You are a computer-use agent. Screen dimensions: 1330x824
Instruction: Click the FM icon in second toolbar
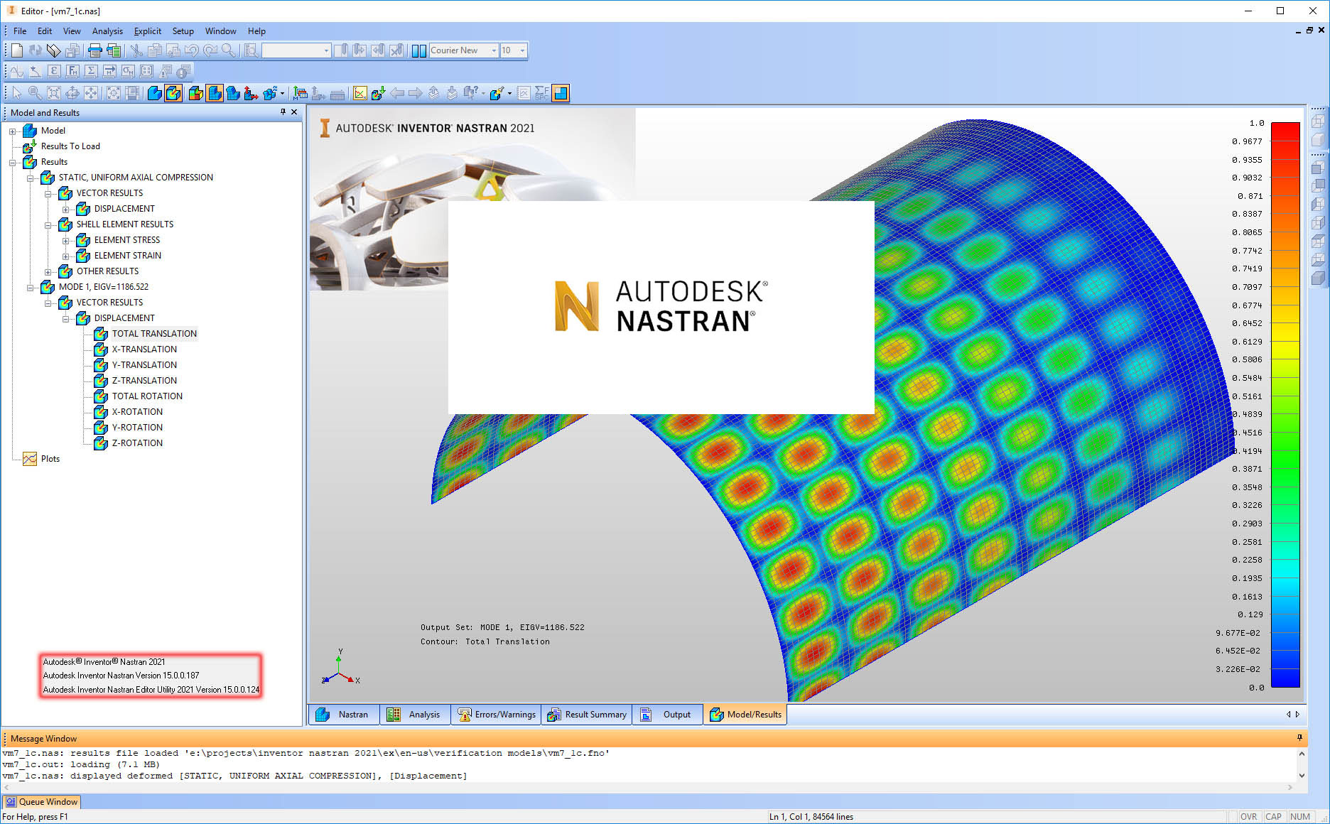[x=72, y=71]
